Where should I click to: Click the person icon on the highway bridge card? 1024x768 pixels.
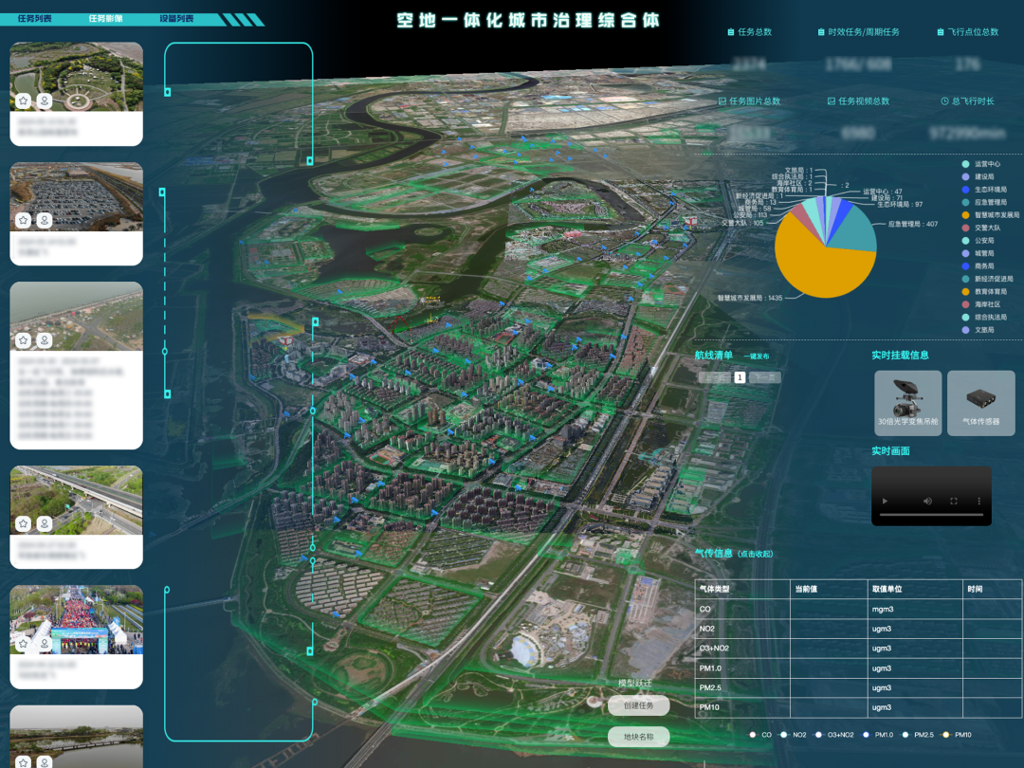[x=44, y=523]
